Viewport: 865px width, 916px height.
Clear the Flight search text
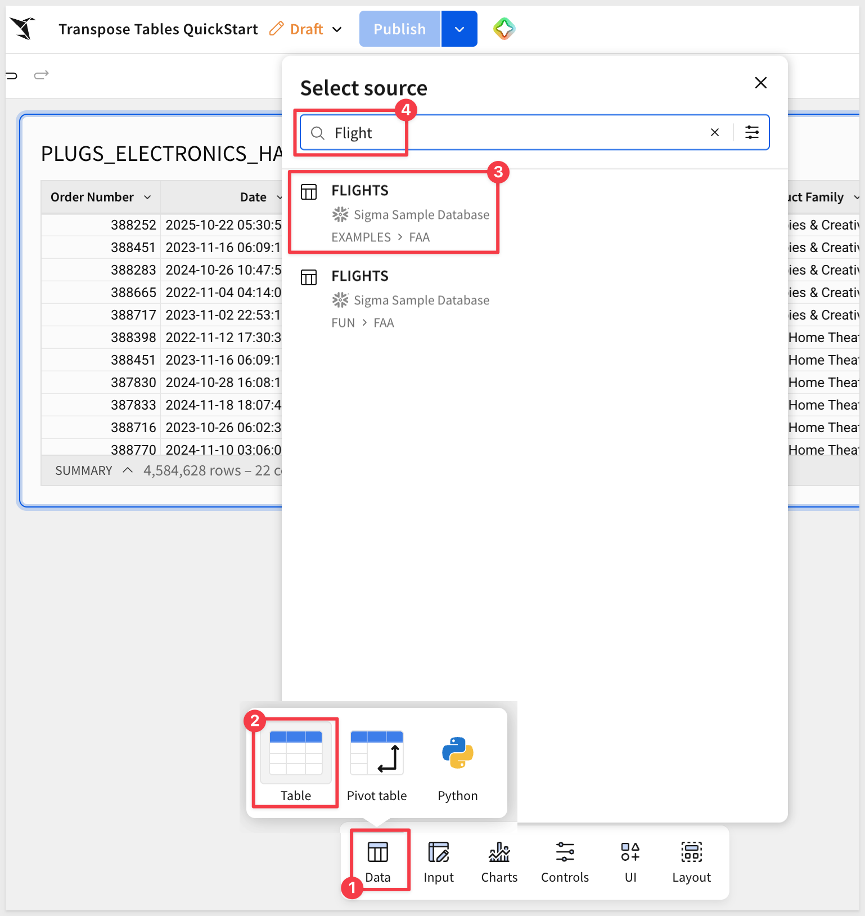pos(714,133)
